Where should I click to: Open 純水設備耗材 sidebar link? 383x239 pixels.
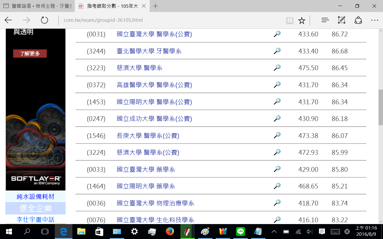coord(36,197)
